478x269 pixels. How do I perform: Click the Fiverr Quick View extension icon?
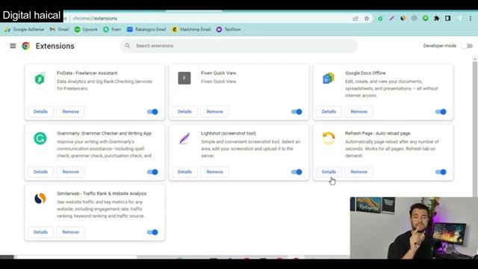(x=184, y=78)
